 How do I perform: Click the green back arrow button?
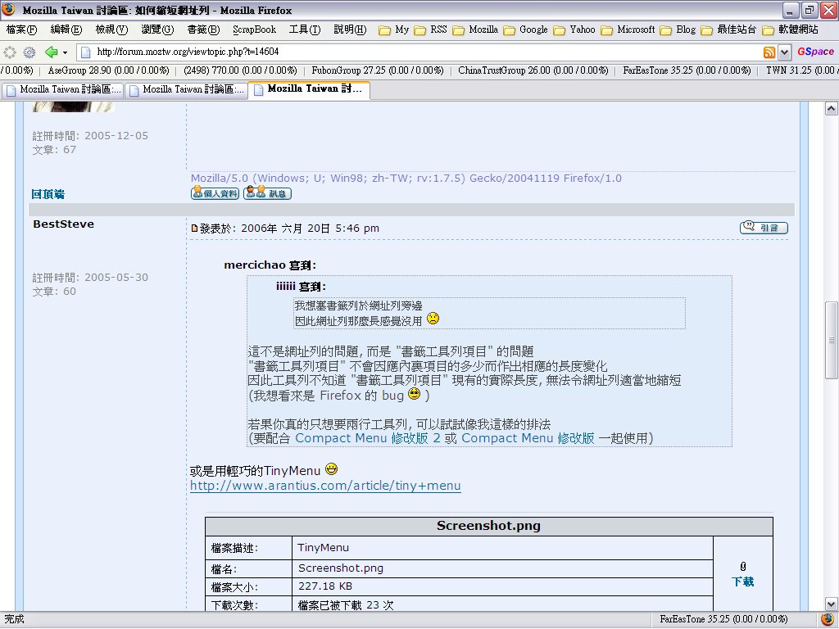tap(51, 52)
